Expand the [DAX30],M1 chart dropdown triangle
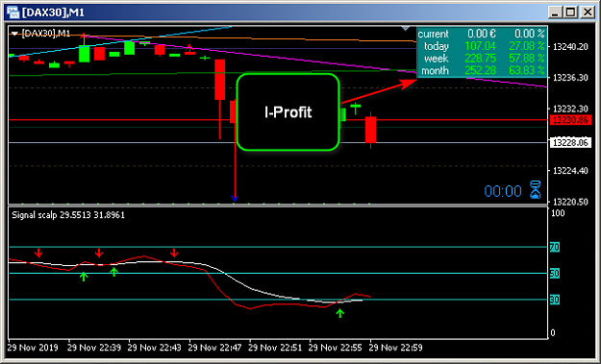Screen dimensions: 601x364 pyautogui.click(x=14, y=34)
